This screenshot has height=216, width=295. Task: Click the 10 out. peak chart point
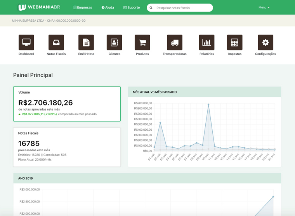(x=208, y=105)
